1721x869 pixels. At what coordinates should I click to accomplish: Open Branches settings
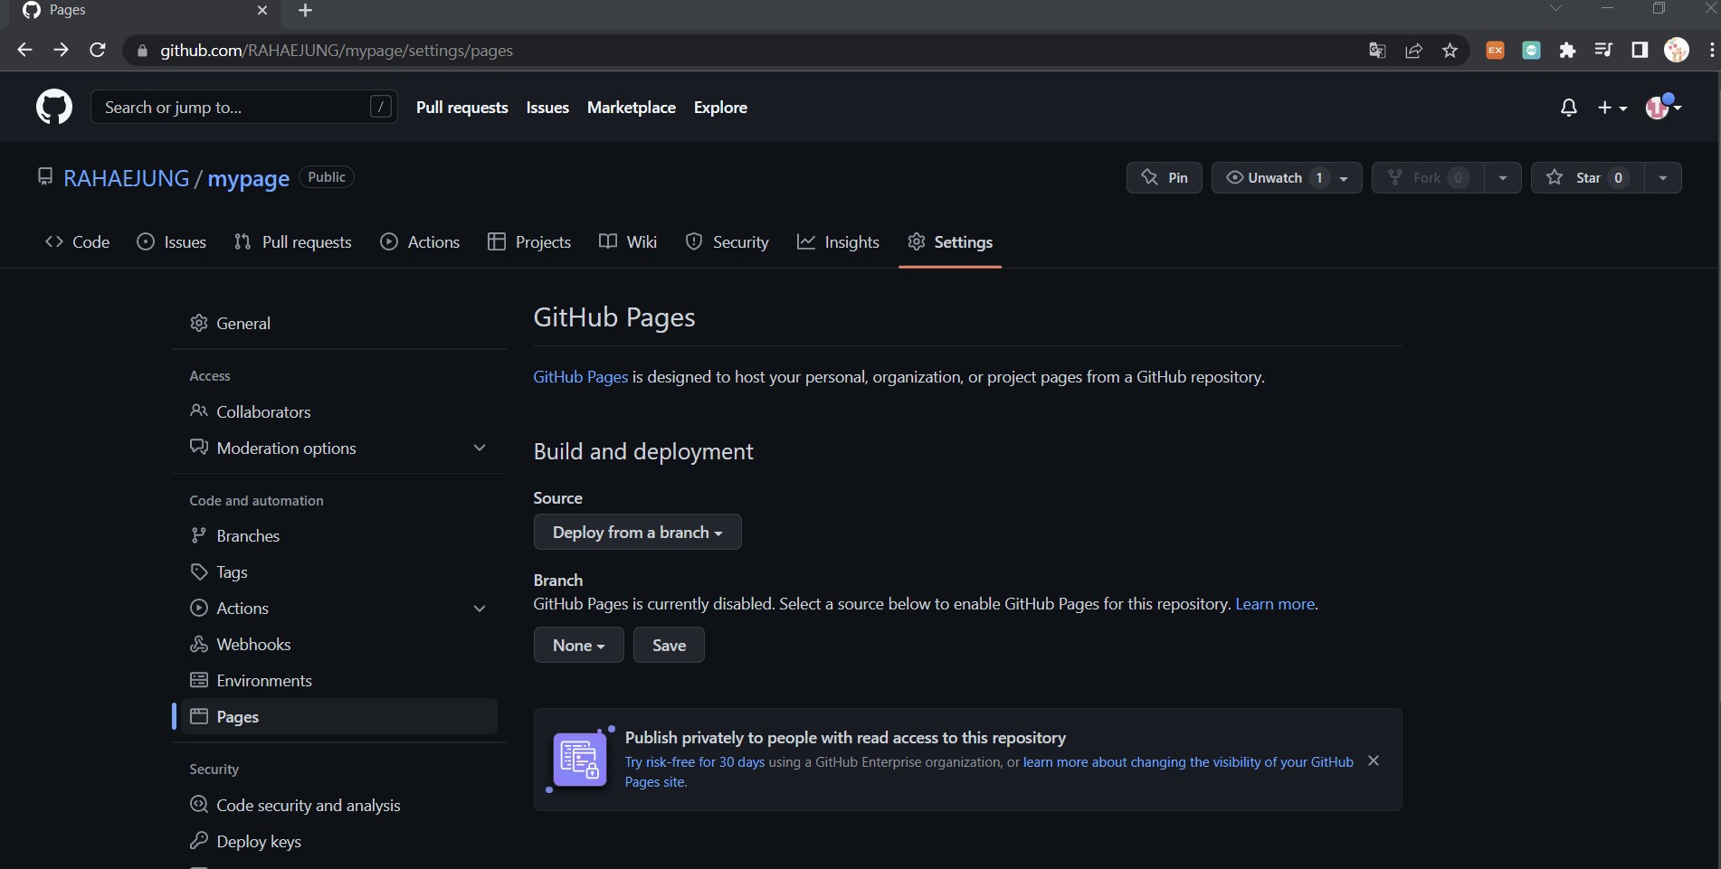339,535
